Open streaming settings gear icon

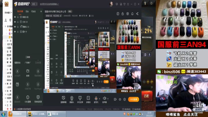(x=125, y=99)
